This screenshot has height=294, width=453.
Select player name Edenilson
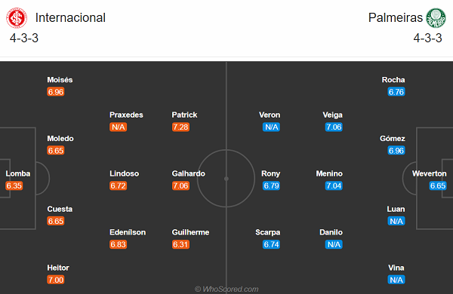pyautogui.click(x=128, y=232)
